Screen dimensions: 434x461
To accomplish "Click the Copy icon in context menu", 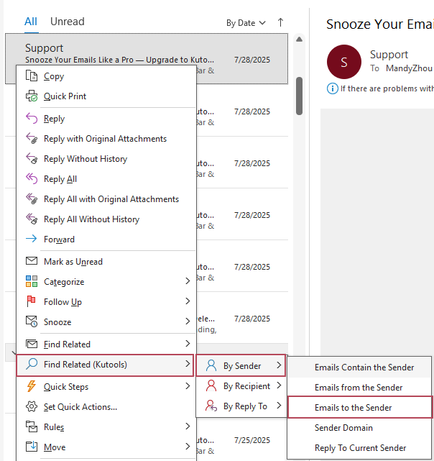I will 32,76.
